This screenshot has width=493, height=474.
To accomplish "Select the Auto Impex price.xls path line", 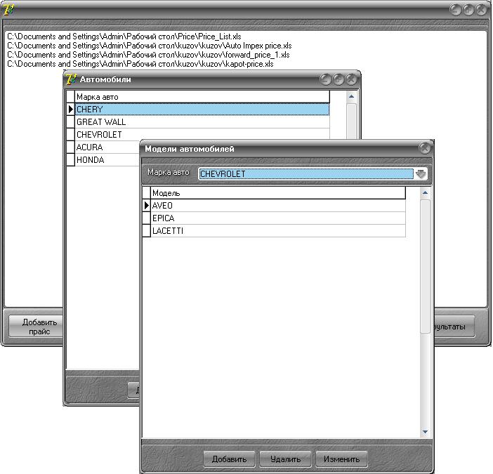I will click(x=150, y=46).
